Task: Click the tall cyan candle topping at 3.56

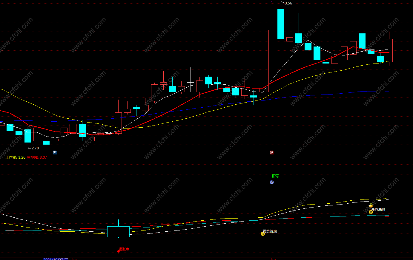Action: [281, 24]
